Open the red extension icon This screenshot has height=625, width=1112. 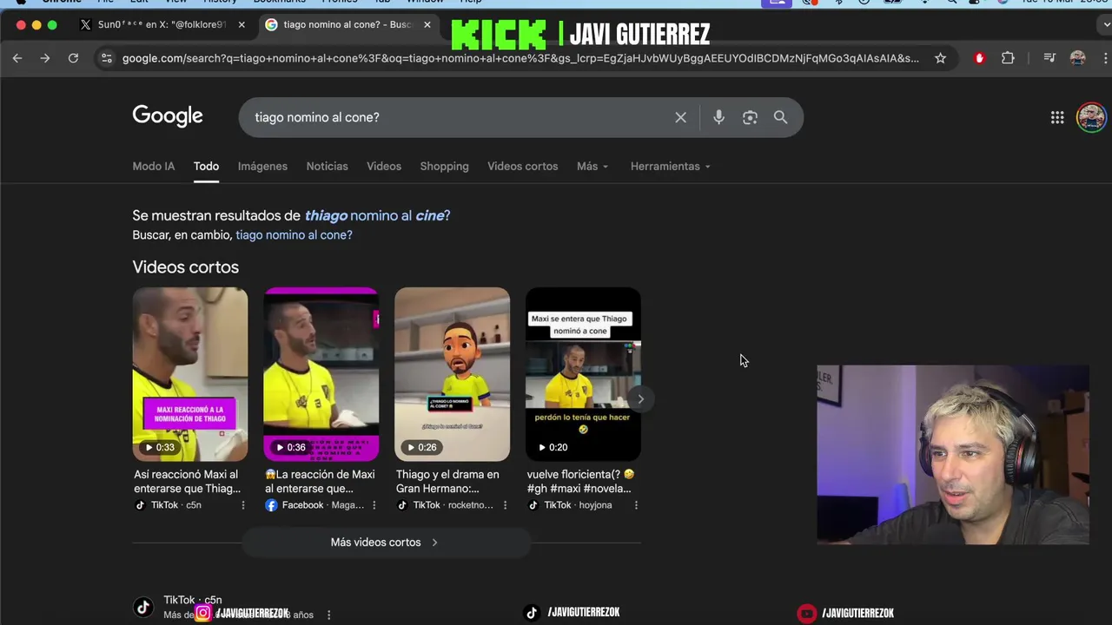[980, 58]
